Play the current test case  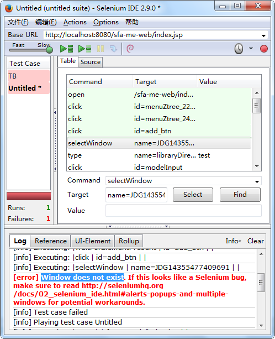point(84,49)
